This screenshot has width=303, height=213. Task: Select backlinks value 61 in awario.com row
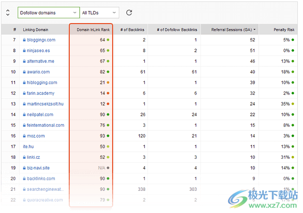[143, 72]
